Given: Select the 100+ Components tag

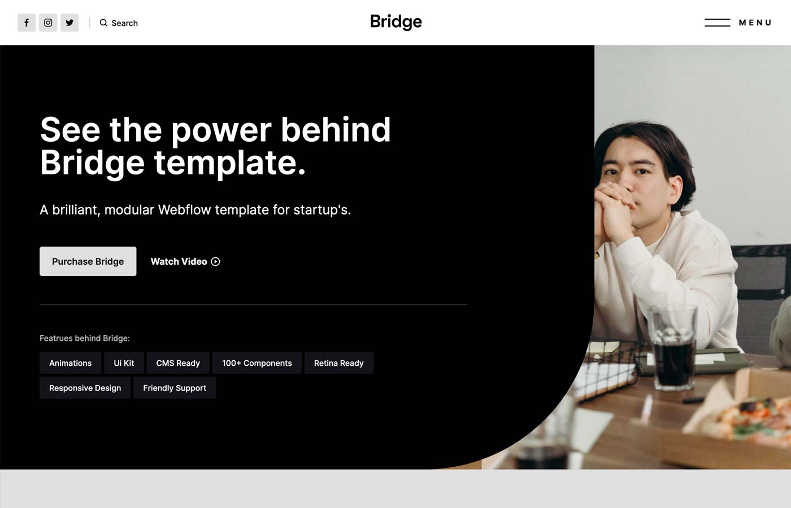Looking at the screenshot, I should [x=257, y=363].
